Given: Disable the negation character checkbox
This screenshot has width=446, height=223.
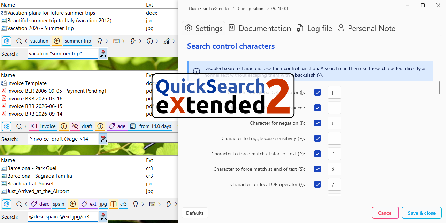Looking at the screenshot, I should tap(317, 123).
